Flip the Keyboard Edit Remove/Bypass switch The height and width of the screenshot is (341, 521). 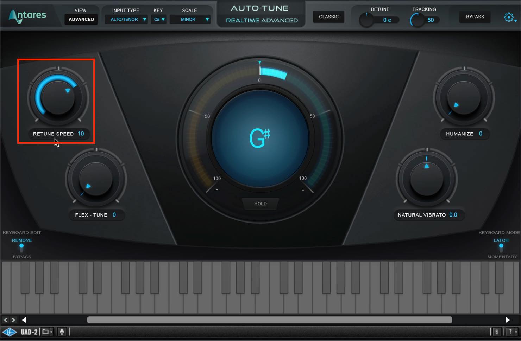(x=21, y=248)
